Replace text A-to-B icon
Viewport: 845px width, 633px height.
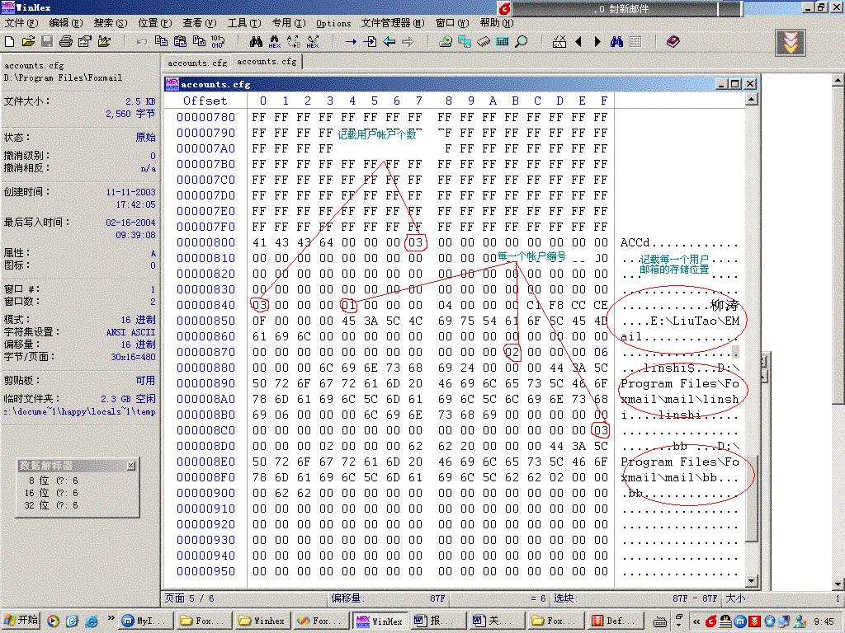[x=294, y=41]
